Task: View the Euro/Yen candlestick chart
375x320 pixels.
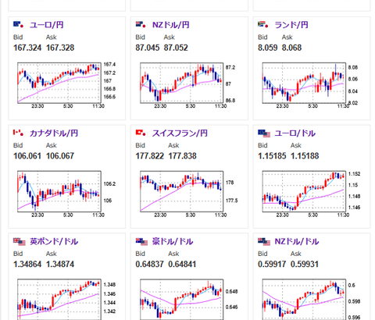Action: pos(61,85)
